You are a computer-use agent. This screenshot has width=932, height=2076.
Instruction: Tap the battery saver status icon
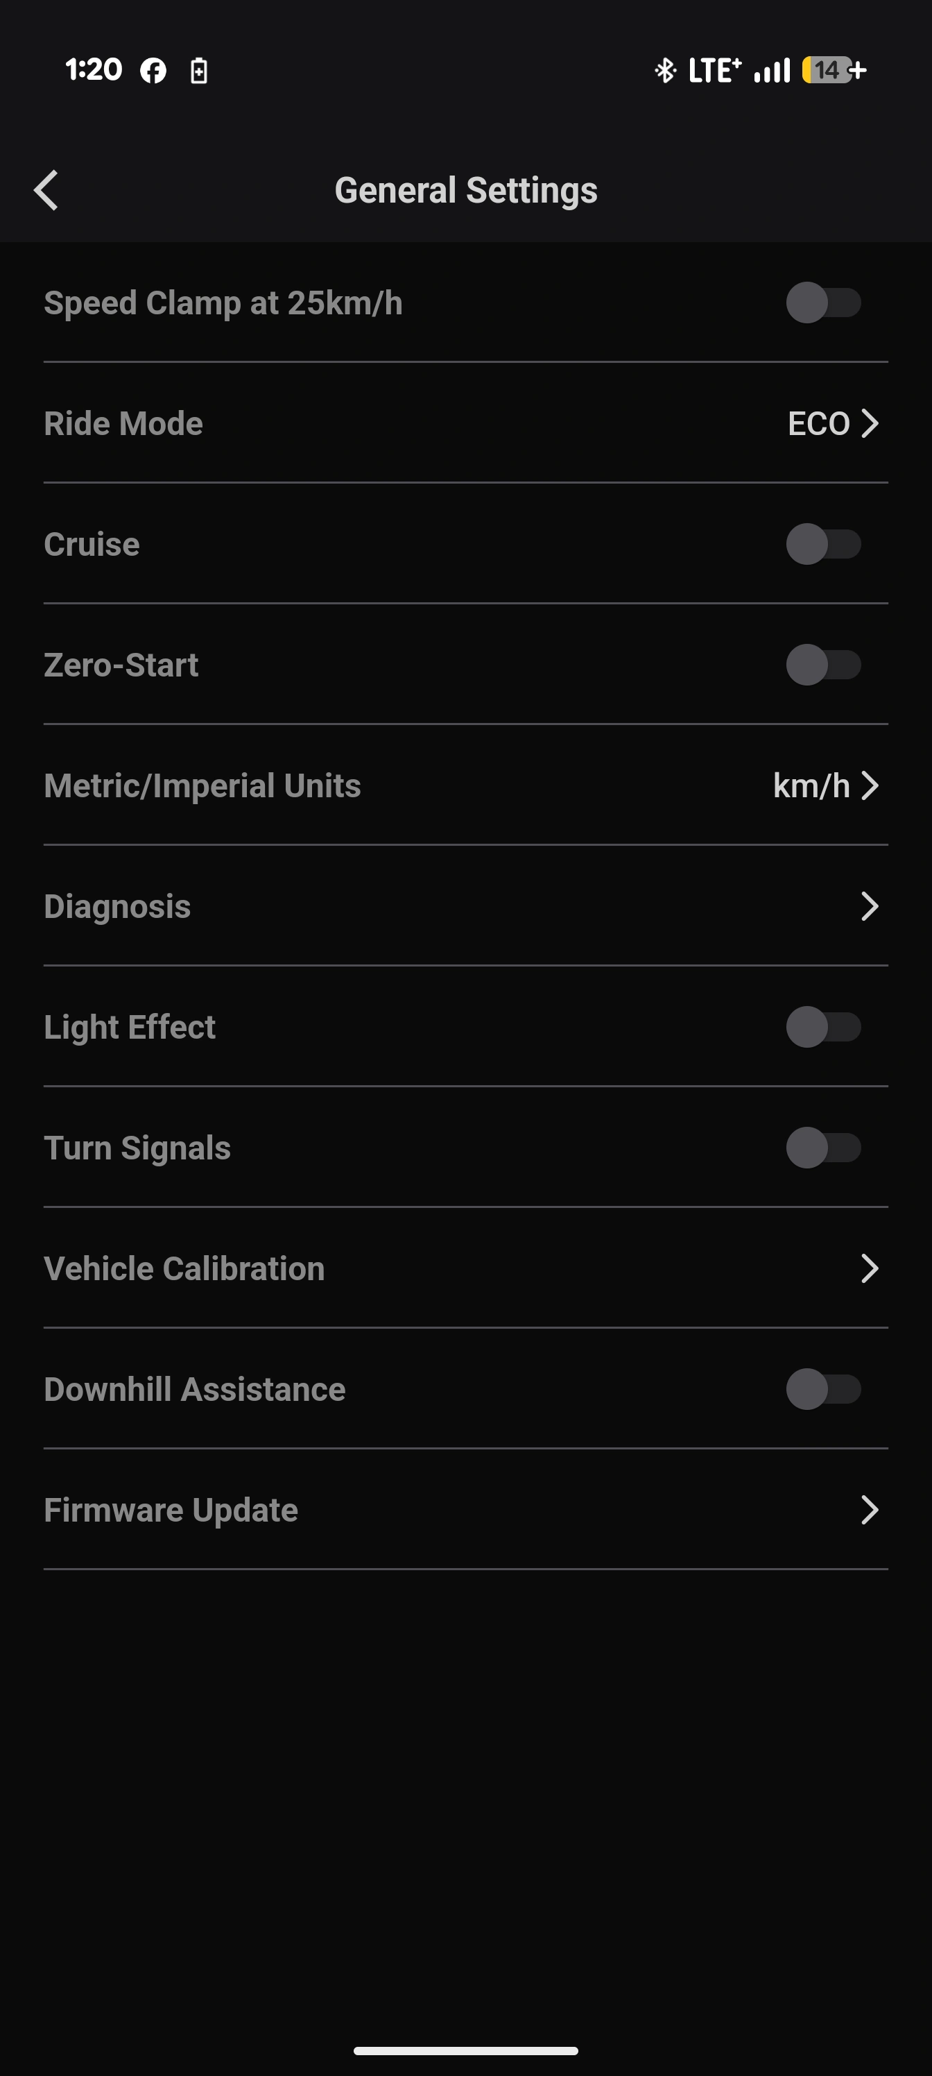(x=199, y=71)
